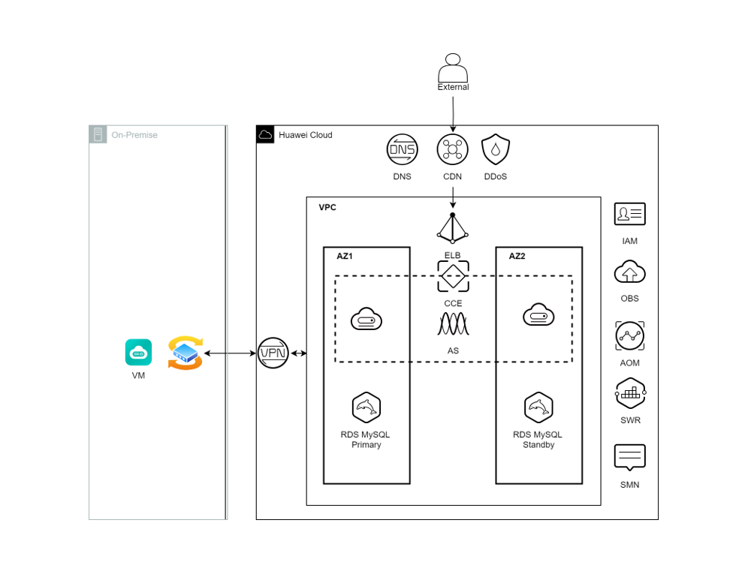Select the "On-Premise" label

click(x=134, y=135)
